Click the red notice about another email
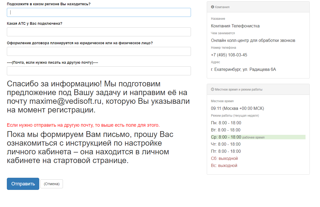The height and width of the screenshot is (207, 320). point(83,125)
